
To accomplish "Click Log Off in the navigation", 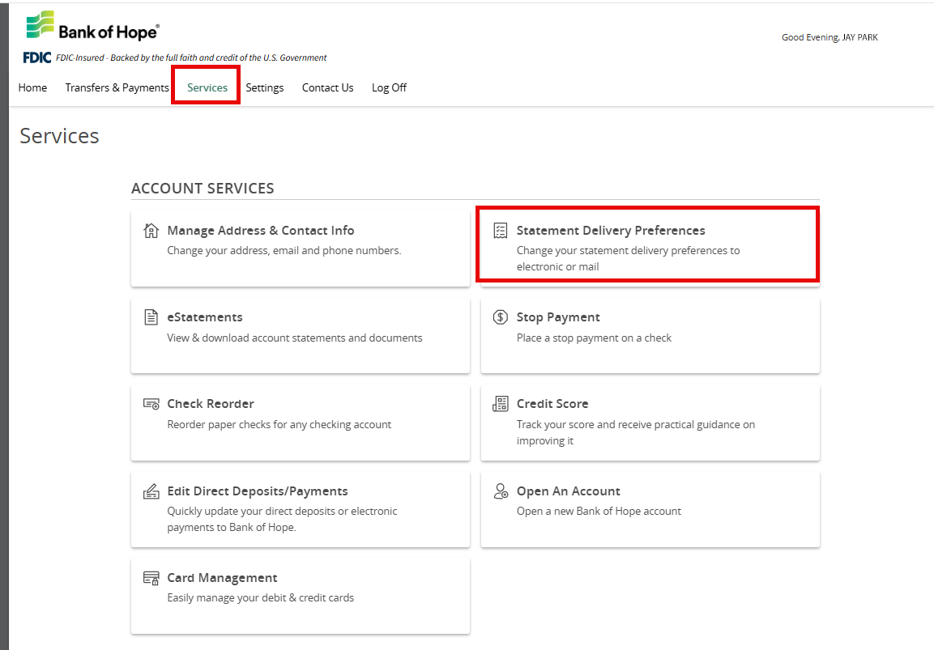I will [389, 88].
